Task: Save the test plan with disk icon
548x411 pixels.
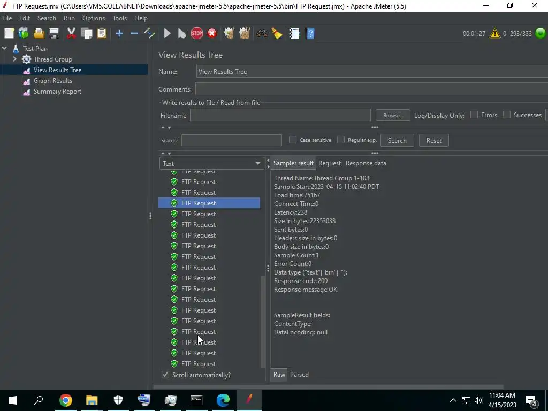Action: pos(54,34)
